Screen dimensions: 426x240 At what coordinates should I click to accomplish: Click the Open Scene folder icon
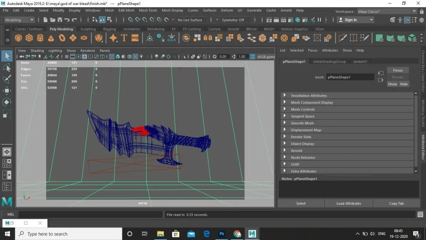pyautogui.click(x=53, y=20)
